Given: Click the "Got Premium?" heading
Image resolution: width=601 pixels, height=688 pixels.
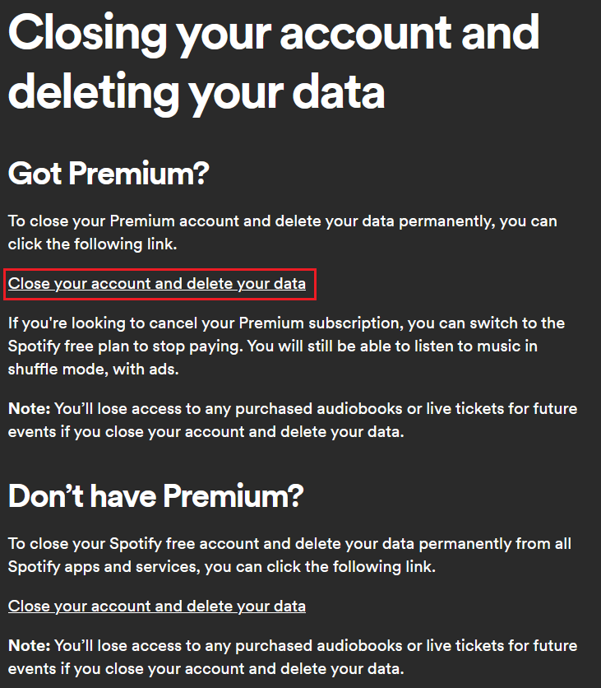Looking at the screenshot, I should point(109,174).
